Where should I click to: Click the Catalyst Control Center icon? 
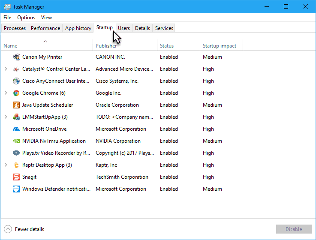point(16,69)
